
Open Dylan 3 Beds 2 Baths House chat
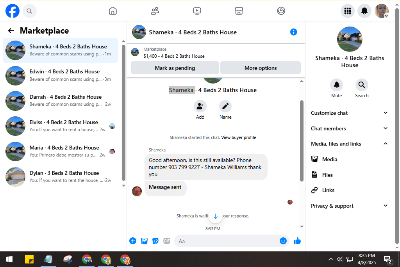coord(61,176)
